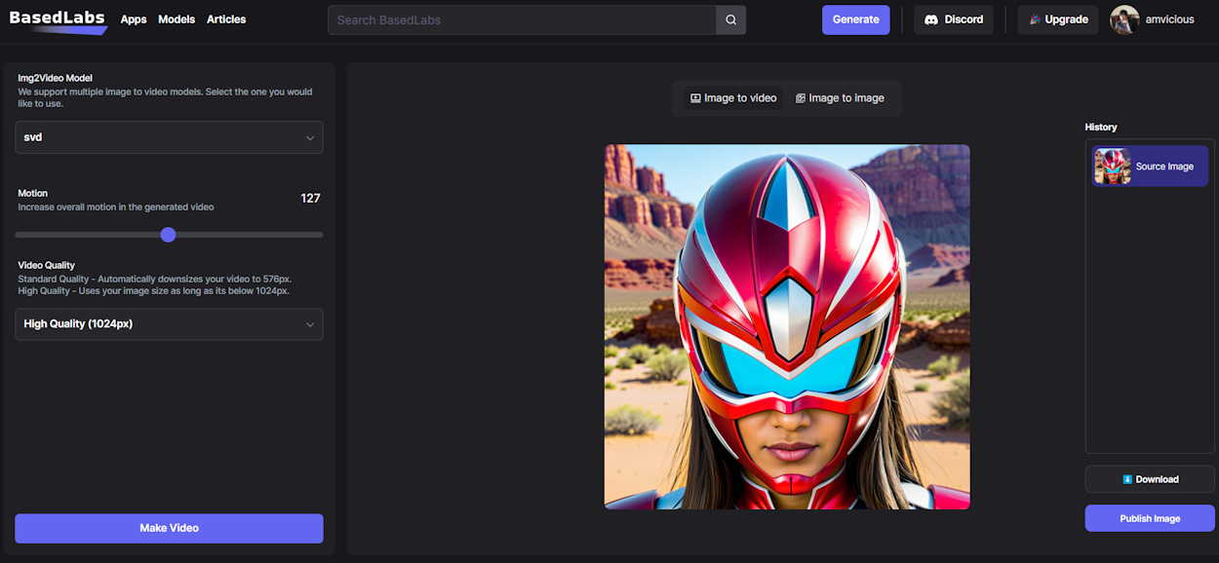Screen dimensions: 1219x563
Task: Click the search magnifier icon
Action: click(x=730, y=19)
